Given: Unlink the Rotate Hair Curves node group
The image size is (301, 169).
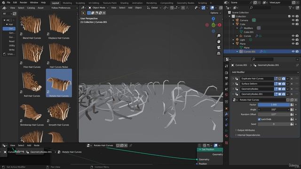Looking at the screenshot, I should (x=296, y=100).
